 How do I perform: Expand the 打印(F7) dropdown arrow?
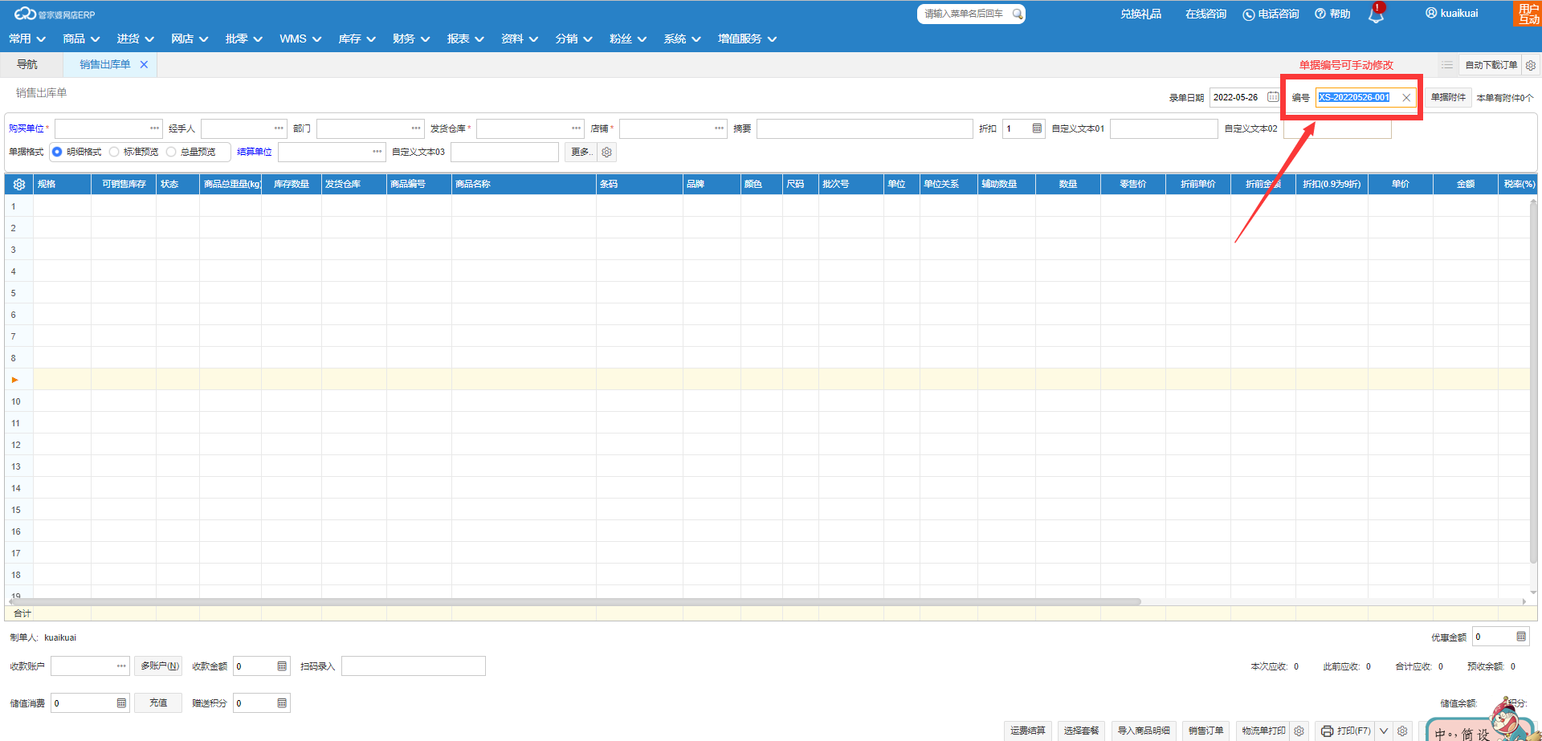coord(1384,731)
